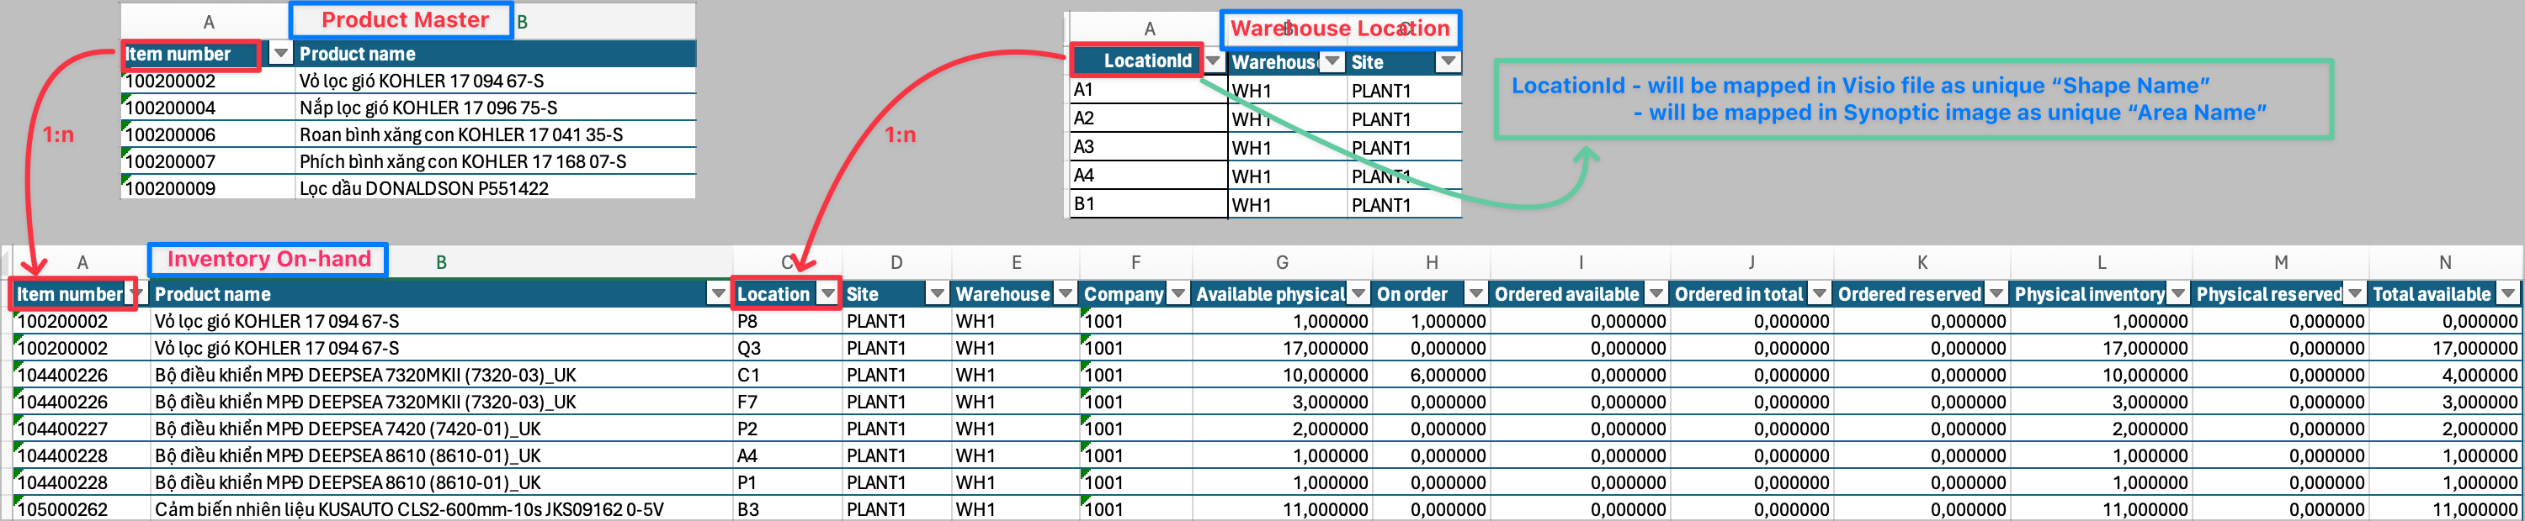2525x521 pixels.
Task: Open Available physical filter dropdown
Action: (1358, 294)
